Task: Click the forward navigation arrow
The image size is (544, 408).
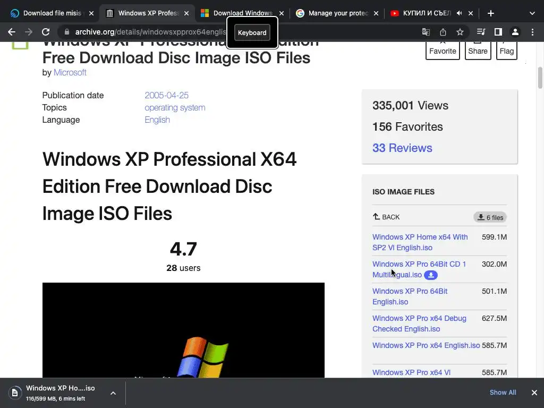Action: 29,32
